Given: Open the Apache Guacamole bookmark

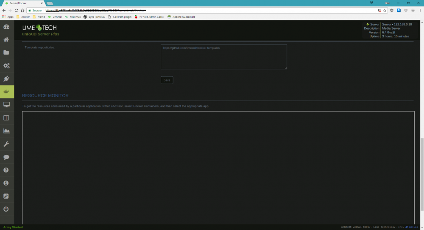Looking at the screenshot, I should (x=181, y=17).
